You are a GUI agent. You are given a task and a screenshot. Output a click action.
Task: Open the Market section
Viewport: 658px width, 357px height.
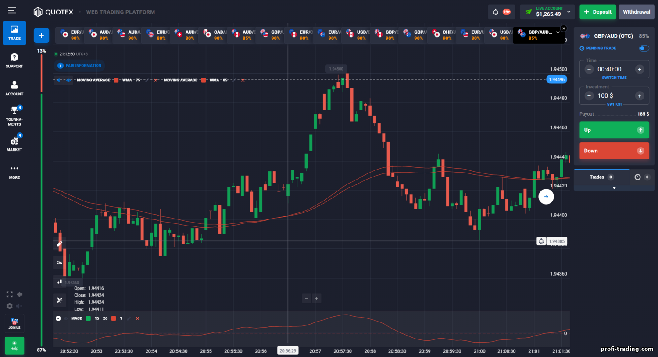[14, 144]
